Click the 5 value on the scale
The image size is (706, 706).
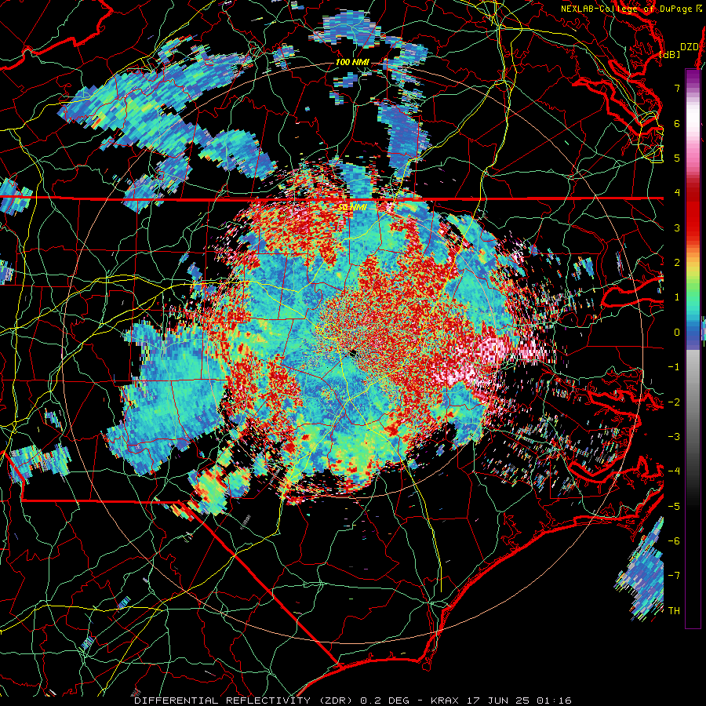click(x=677, y=158)
